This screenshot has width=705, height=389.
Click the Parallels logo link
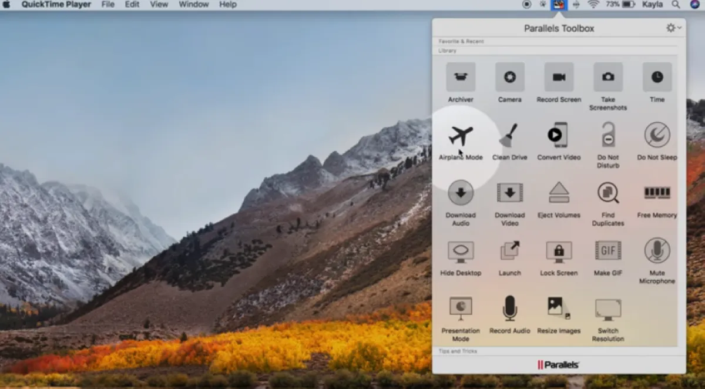coord(559,365)
